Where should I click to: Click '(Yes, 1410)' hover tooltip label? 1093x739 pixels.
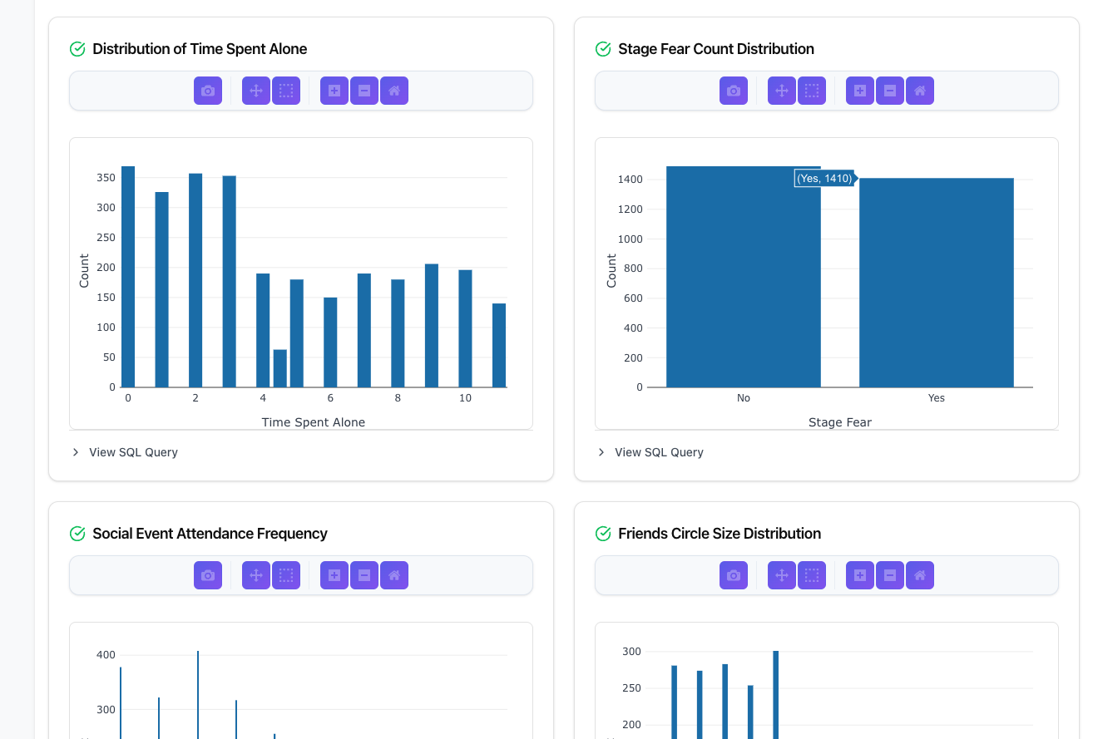(x=824, y=178)
